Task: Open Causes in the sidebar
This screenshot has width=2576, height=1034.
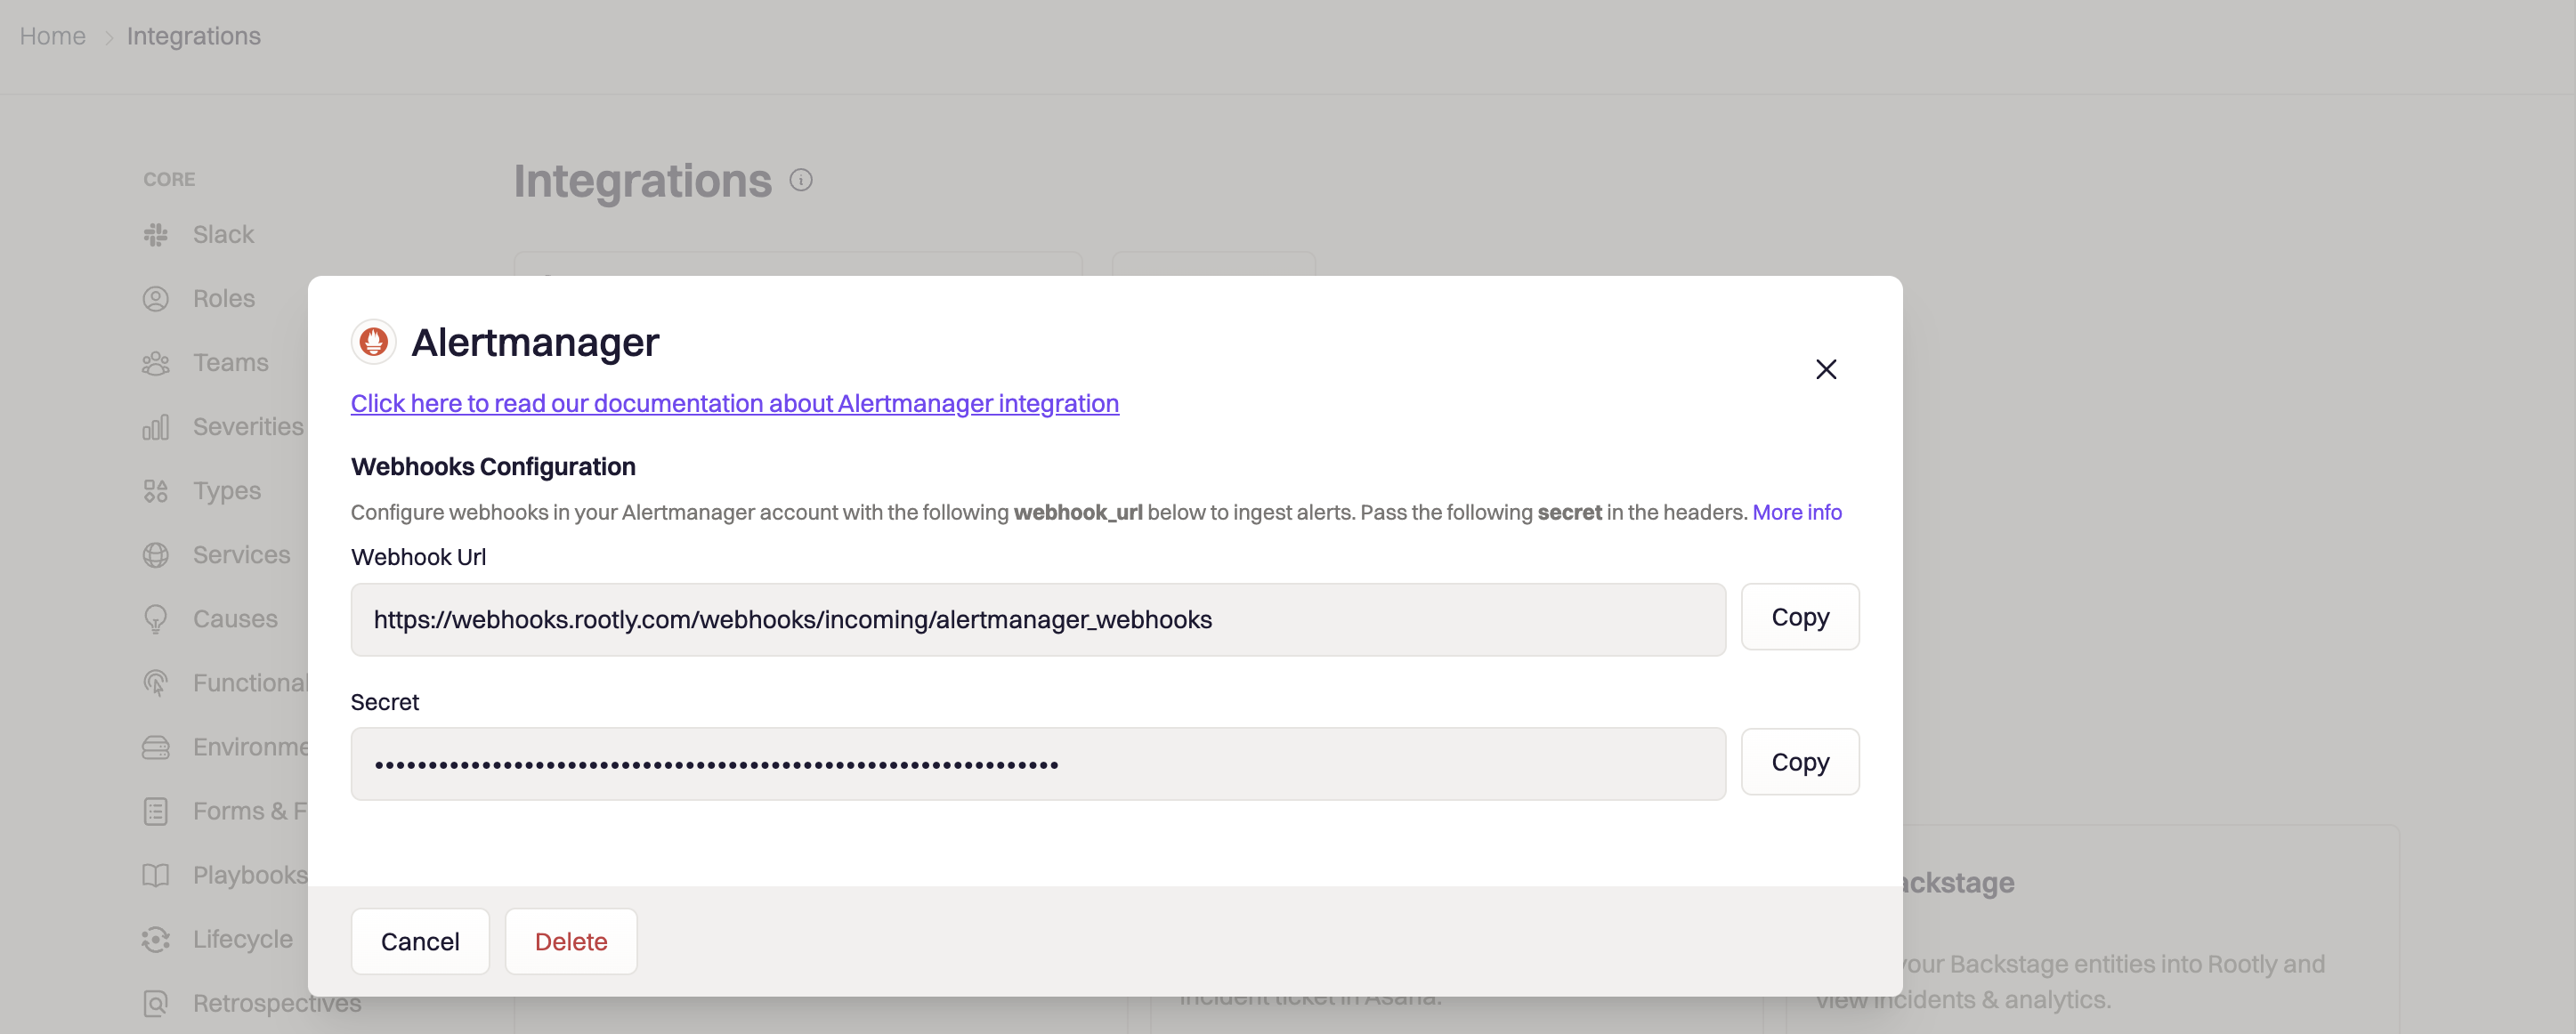Action: click(235, 619)
